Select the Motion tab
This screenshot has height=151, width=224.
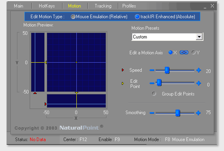74,6
